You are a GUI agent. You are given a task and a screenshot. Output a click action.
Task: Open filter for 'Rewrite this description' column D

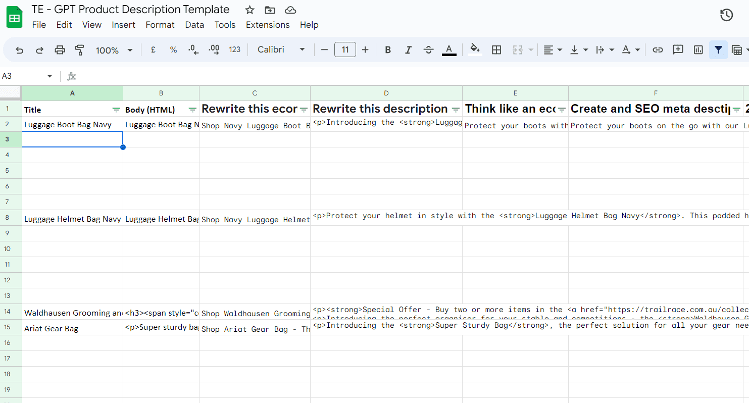click(456, 110)
